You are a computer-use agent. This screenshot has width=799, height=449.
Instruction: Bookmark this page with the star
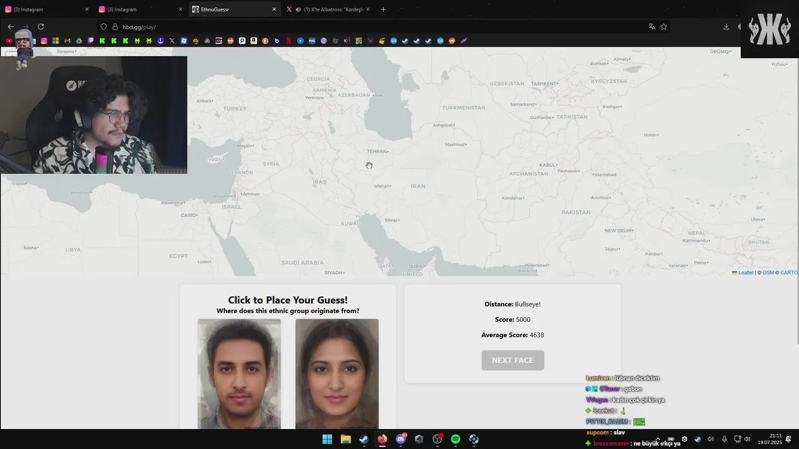click(664, 27)
